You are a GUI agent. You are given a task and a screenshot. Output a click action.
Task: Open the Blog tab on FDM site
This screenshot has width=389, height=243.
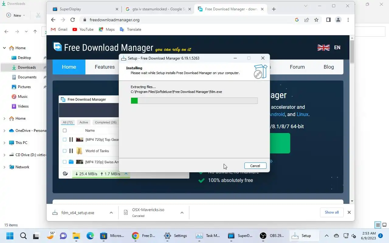[329, 67]
